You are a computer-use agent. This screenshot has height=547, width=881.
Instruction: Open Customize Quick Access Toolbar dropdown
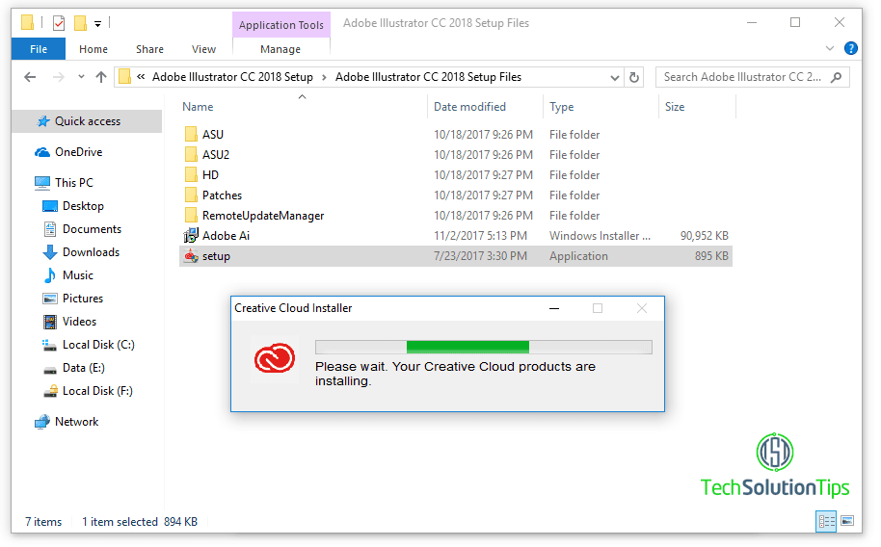(x=97, y=23)
